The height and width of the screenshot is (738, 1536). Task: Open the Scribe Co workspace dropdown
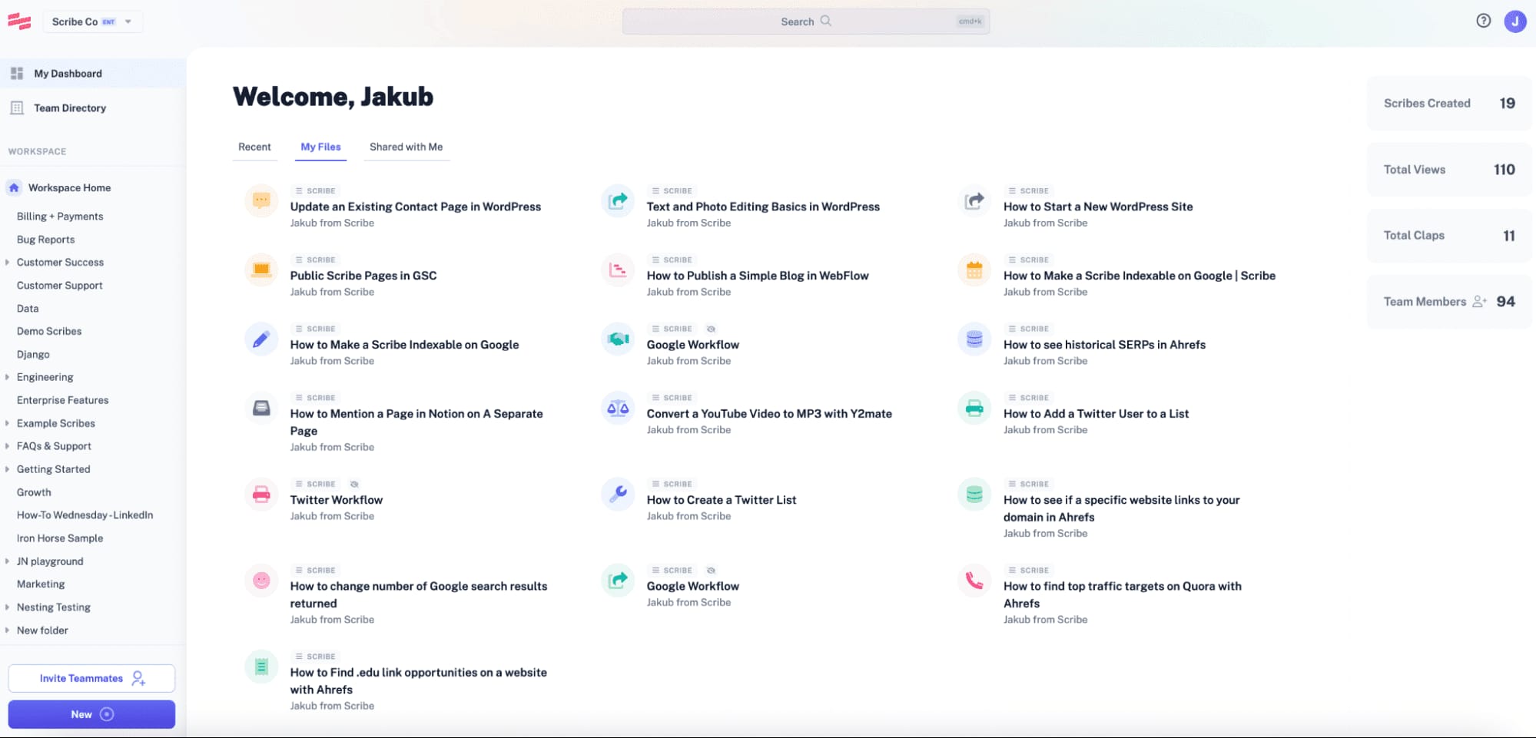click(x=92, y=22)
